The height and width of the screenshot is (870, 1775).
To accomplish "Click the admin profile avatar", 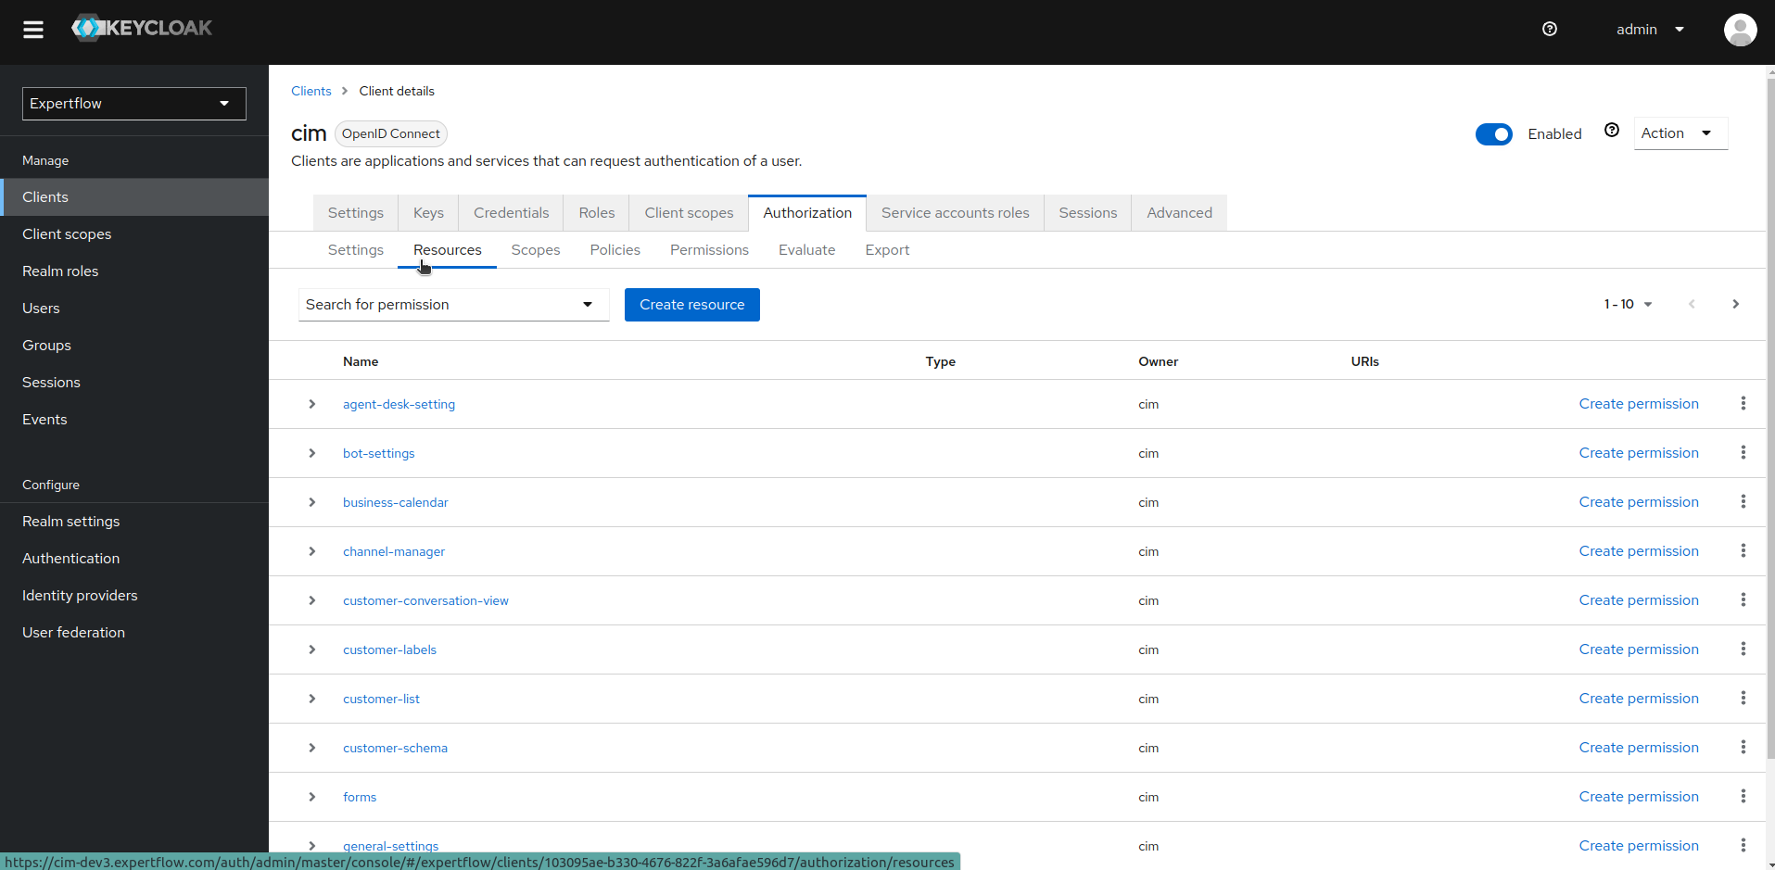I will tap(1740, 29).
